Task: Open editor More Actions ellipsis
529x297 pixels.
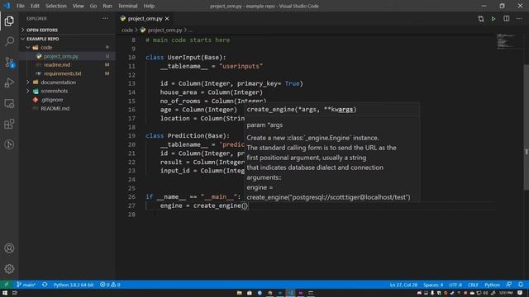Action: pyautogui.click(x=519, y=19)
